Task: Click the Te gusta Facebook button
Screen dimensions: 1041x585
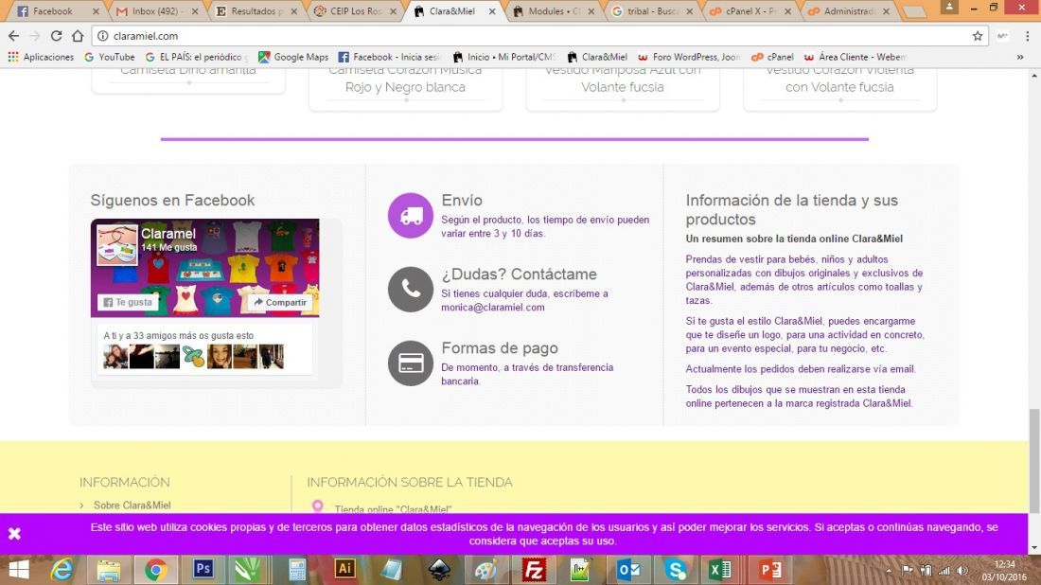Action: 128,302
